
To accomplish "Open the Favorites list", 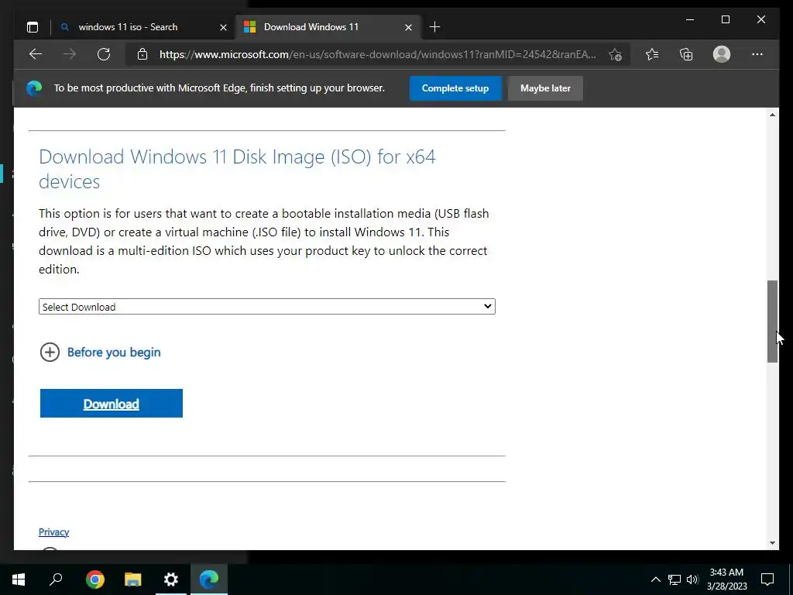I will (652, 54).
